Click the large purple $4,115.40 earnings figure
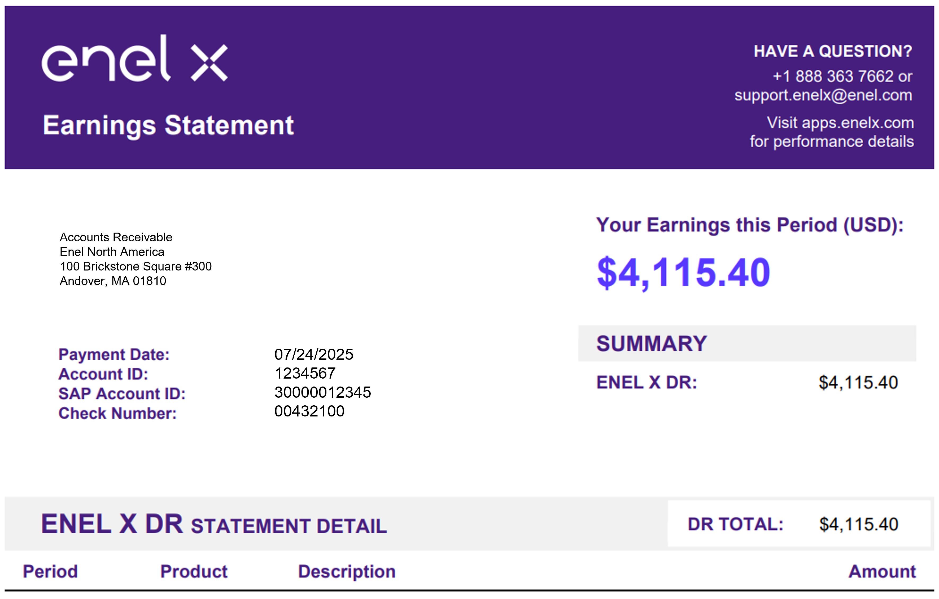The width and height of the screenshot is (939, 599). (x=684, y=273)
